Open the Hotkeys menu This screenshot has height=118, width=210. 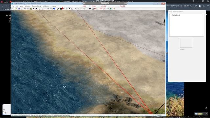tap(53, 6)
